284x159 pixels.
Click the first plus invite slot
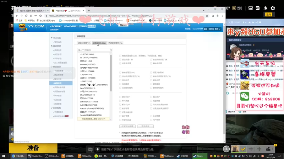point(251,149)
